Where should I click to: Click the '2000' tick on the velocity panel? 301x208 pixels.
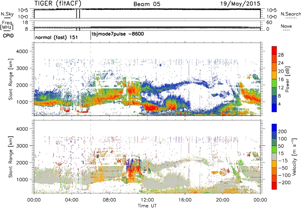coord(22,163)
